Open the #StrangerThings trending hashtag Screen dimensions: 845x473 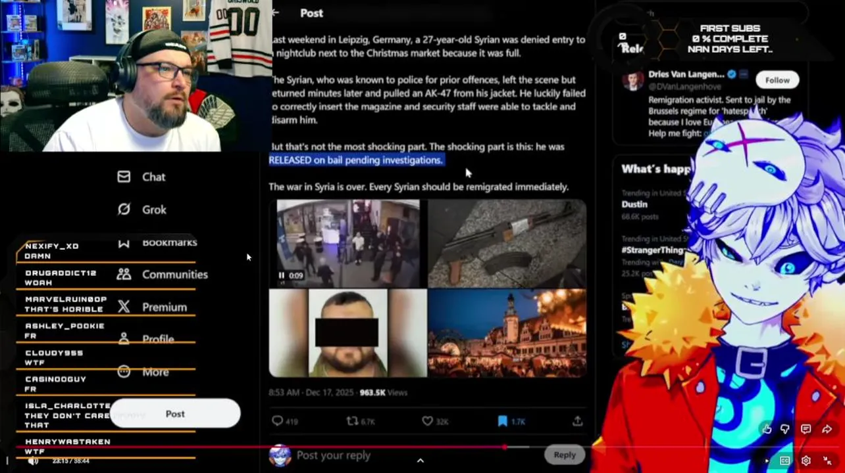[x=653, y=250]
